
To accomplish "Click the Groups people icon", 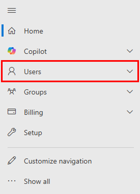I will point(12,92).
